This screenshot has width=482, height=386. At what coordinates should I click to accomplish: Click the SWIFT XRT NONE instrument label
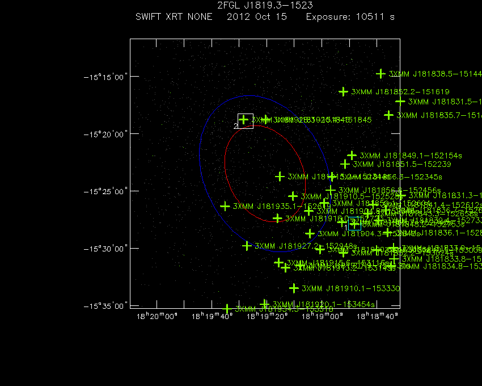[174, 16]
